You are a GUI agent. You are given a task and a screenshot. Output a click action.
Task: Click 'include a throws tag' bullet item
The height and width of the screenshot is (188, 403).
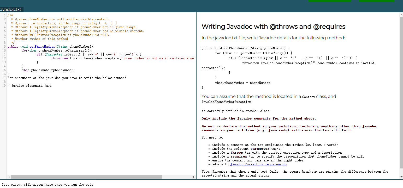[x=277, y=153]
